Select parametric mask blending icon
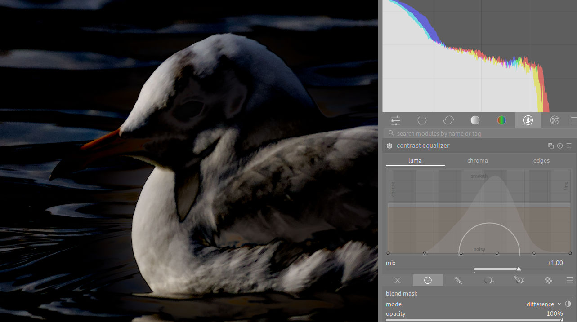Viewport: 577px width, 322px height. point(488,280)
